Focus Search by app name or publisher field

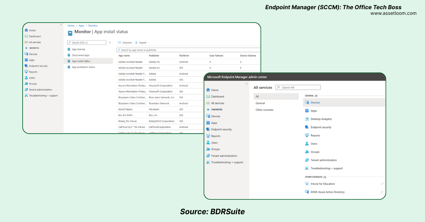[x=188, y=50]
